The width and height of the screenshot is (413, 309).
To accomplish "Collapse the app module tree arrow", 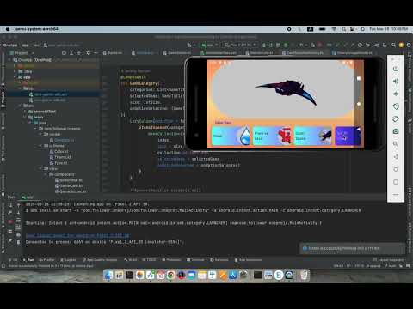I will [x=15, y=77].
